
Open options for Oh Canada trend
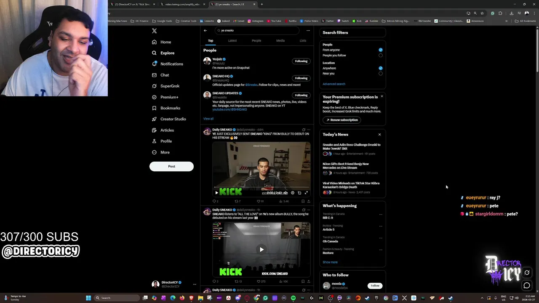pos(381,238)
